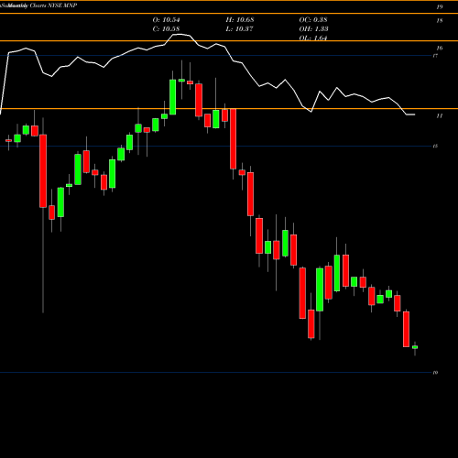Click the 'OC: 0.38' reading
The width and height of the screenshot is (458, 458).
(x=313, y=20)
